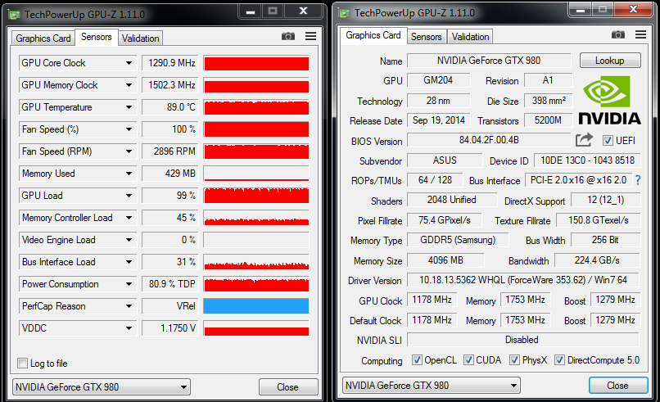Image resolution: width=660 pixels, height=402 pixels.
Task: Click the Bus Interface question mark help
Action: [x=638, y=180]
